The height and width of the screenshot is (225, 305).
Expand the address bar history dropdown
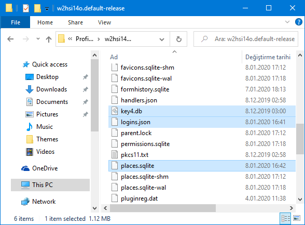(x=162, y=39)
